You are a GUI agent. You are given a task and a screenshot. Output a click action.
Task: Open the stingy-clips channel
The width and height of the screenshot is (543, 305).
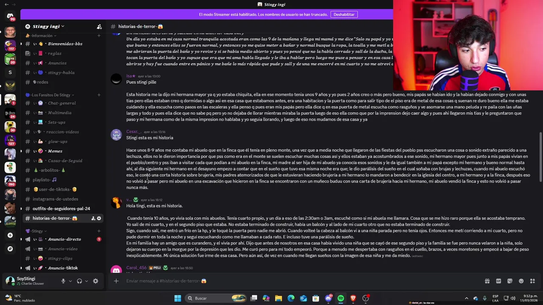click(x=62, y=258)
